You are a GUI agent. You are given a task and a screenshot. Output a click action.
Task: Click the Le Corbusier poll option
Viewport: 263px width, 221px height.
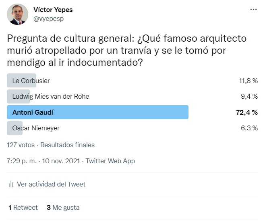pos(31,81)
